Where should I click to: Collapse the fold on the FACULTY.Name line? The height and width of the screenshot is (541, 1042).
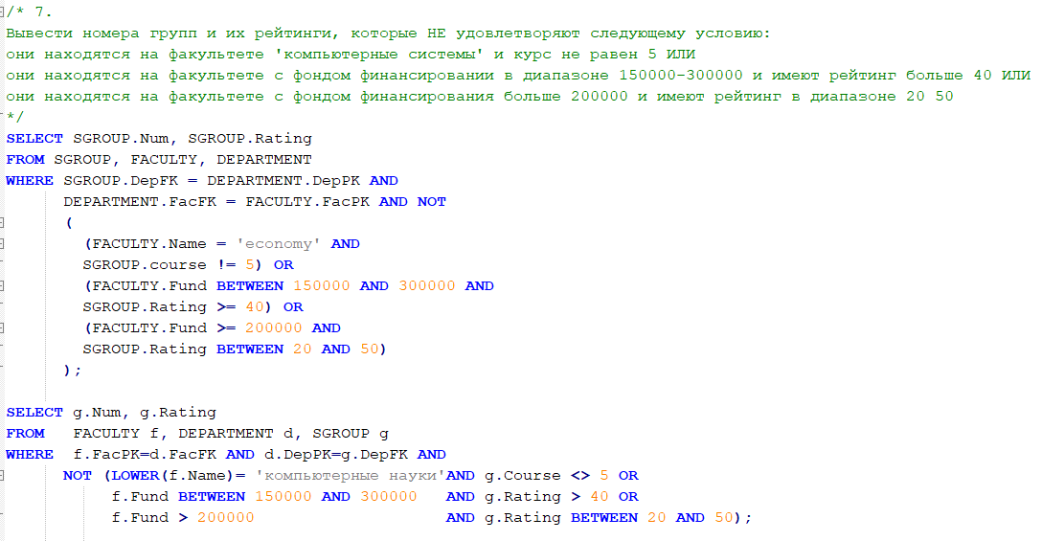click(x=2, y=244)
